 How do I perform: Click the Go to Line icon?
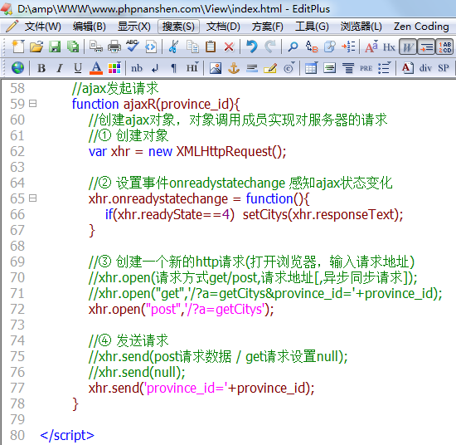click(x=348, y=46)
